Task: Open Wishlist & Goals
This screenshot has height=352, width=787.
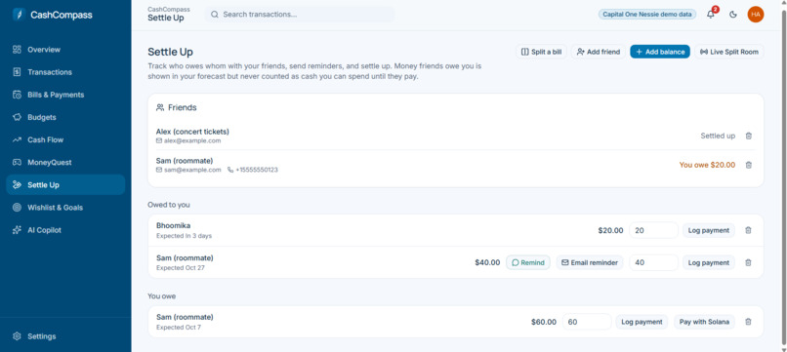Action: point(65,208)
